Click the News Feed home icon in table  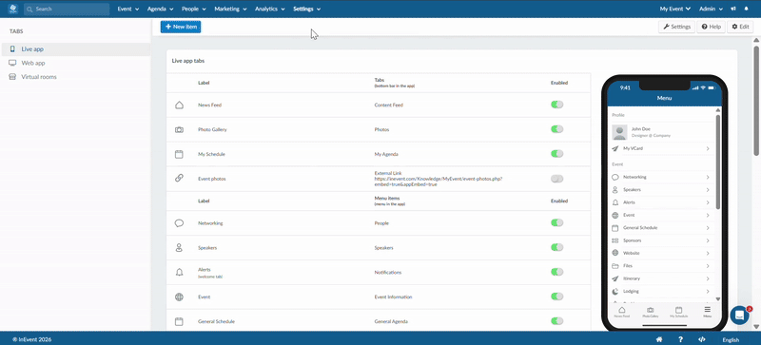pos(179,105)
